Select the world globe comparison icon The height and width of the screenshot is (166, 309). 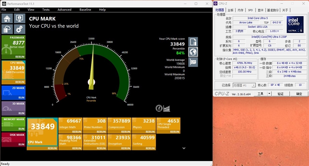coord(193,52)
